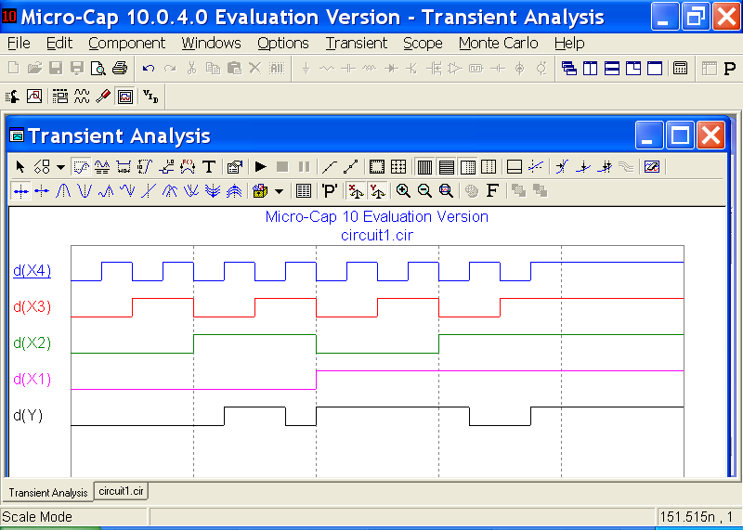The image size is (743, 530).
Task: Toggle Scale Mode in the analysis toolbar
Action: coord(81,167)
